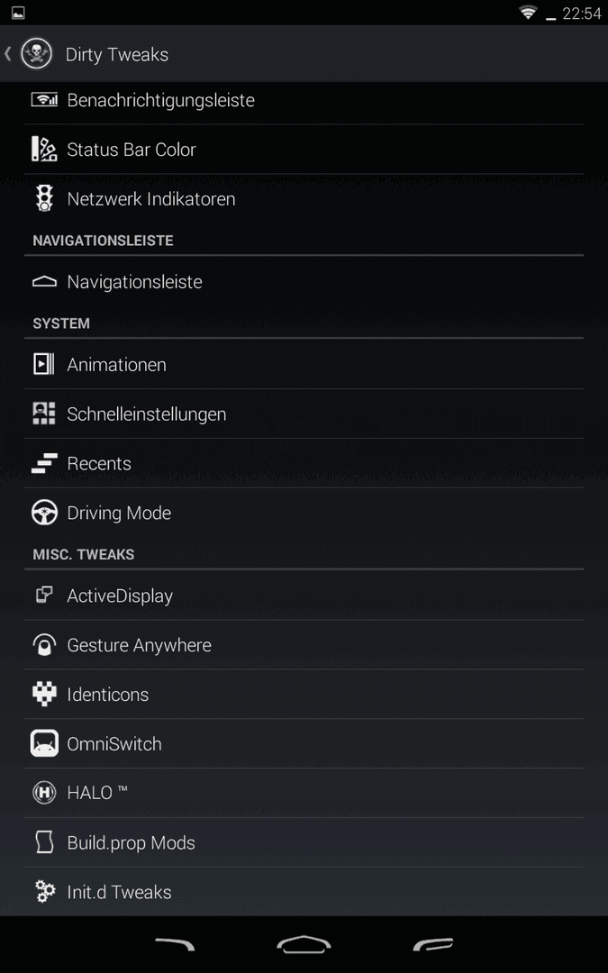Tap the Init.d Tweaks gears icon
This screenshot has width=608, height=973.
[x=44, y=892]
